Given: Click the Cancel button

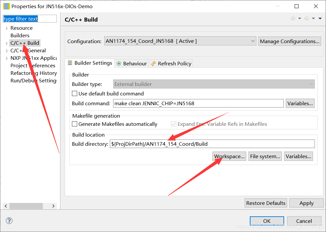Looking at the screenshot, I should (x=304, y=221).
